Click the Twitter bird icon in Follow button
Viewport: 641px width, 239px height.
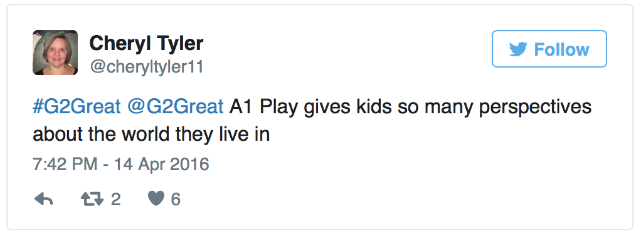click(x=518, y=49)
